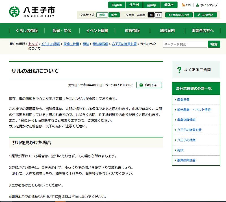Open 八王子の獣害対策 sidebar link

(x=189, y=130)
